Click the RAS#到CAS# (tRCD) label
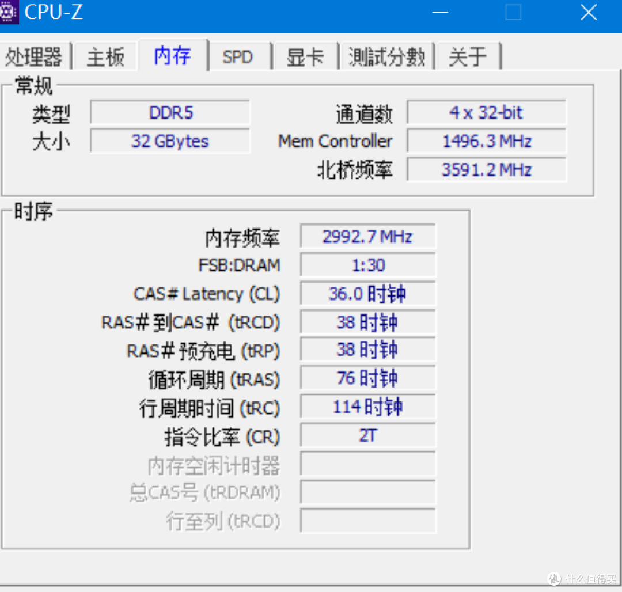The image size is (622, 592). click(191, 322)
